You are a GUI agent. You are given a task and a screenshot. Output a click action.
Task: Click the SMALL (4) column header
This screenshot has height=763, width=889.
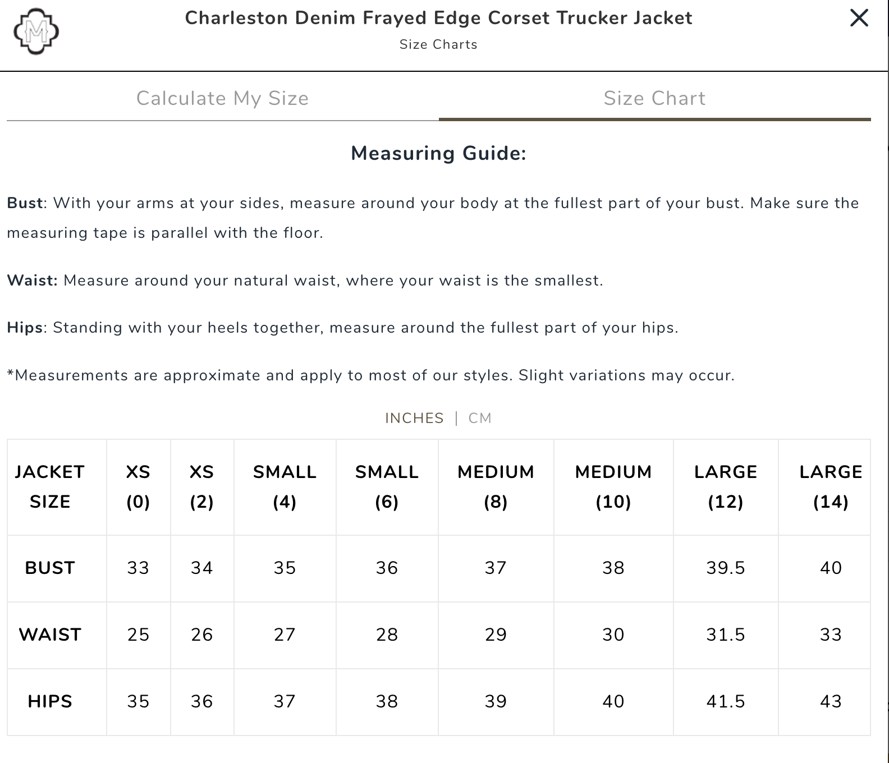point(285,486)
